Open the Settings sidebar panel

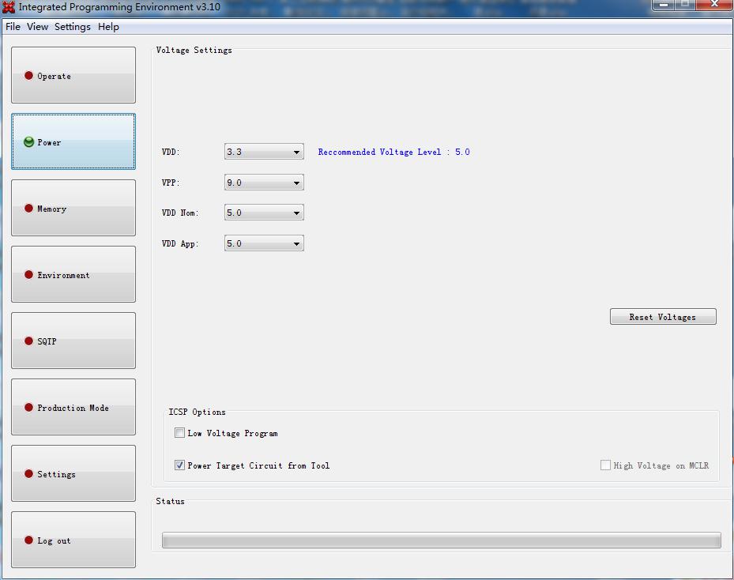click(73, 474)
